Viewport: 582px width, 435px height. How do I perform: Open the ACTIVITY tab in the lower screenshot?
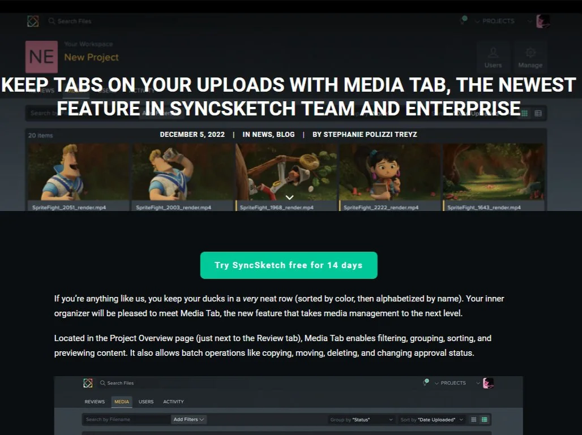coord(173,402)
